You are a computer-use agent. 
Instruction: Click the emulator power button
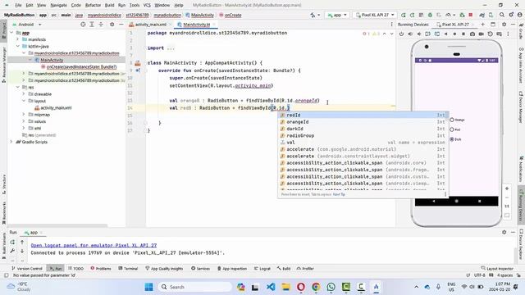401,34
